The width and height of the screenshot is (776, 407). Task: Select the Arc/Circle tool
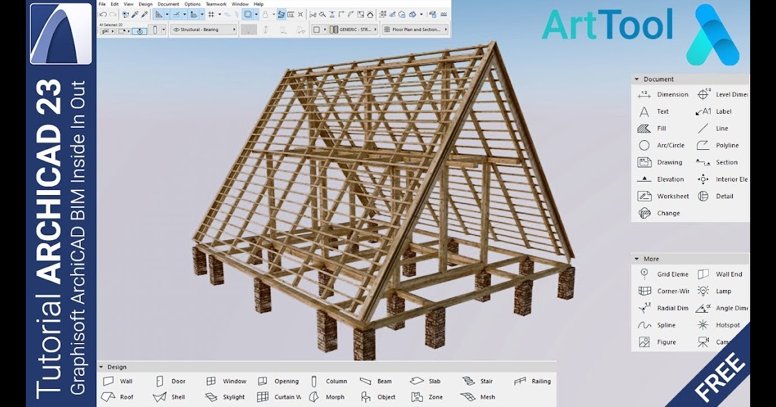coord(661,145)
